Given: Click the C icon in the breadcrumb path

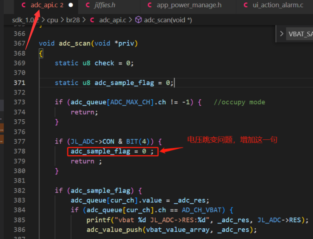Looking at the screenshot, I should point(92,20).
